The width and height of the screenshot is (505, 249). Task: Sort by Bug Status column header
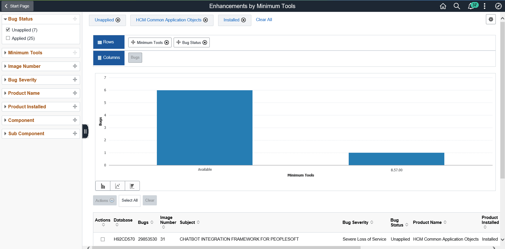(399, 222)
